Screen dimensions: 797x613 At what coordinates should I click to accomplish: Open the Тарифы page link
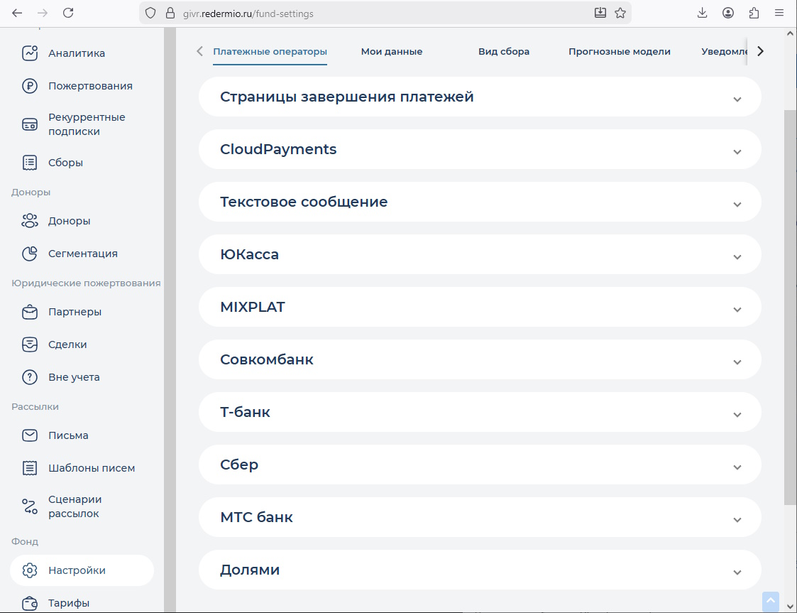[x=69, y=603]
